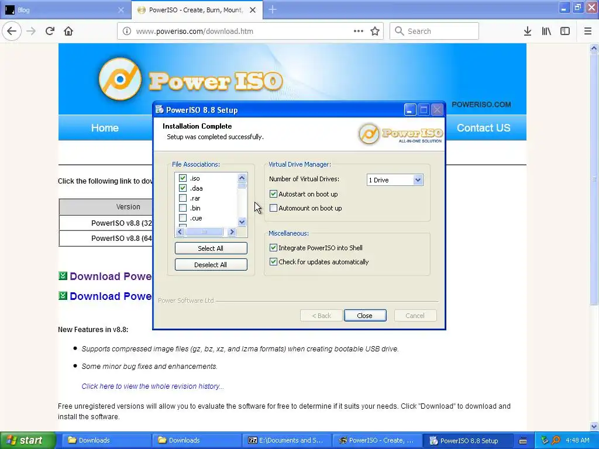This screenshot has width=599, height=449.
Task: Close the PowerISO browser tab
Action: pyautogui.click(x=253, y=10)
